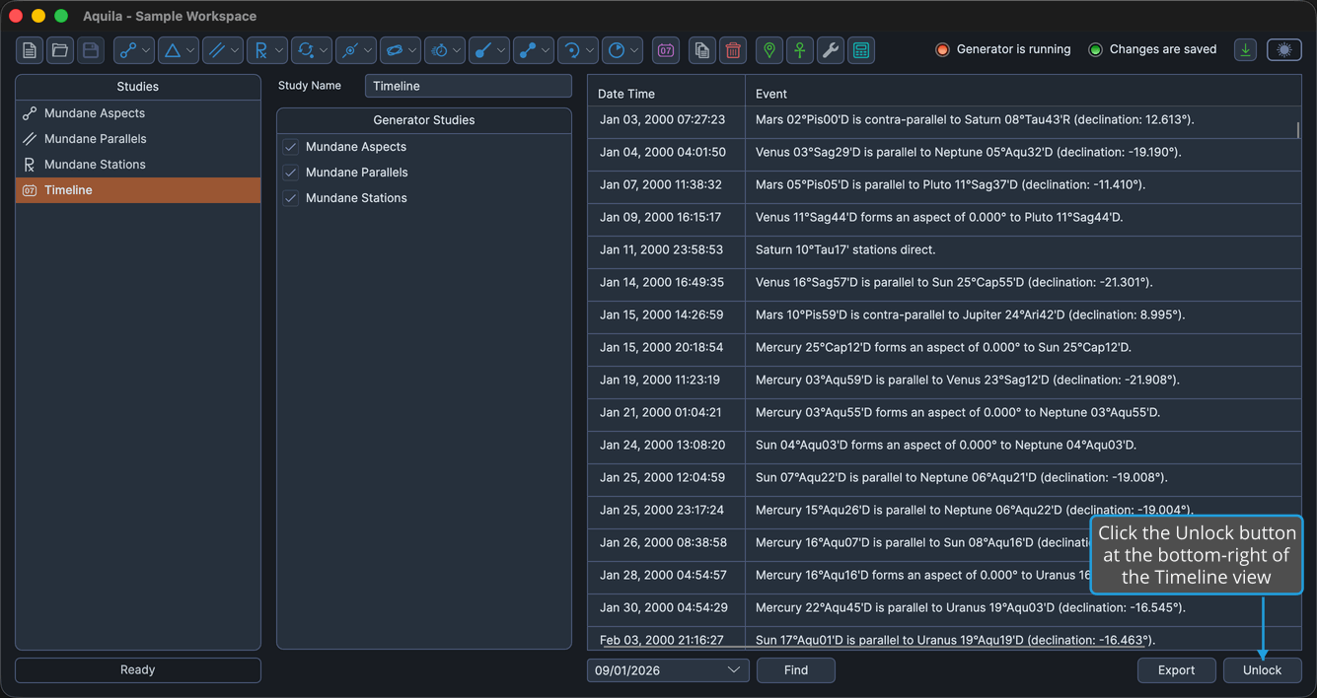Click the stopwatch timing toolbar icon

pyautogui.click(x=439, y=50)
